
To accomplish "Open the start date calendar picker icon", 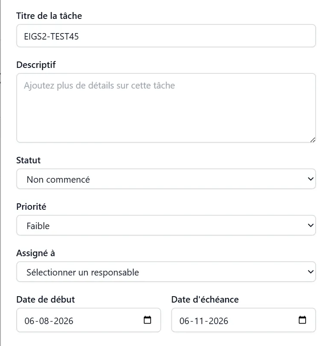I will 147,320.
